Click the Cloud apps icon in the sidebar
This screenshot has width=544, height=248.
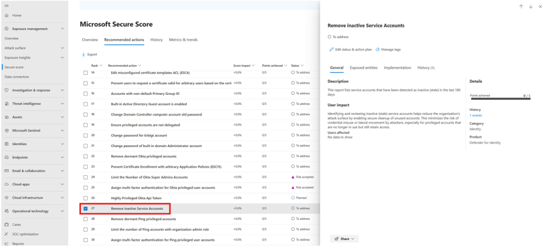click(x=7, y=184)
